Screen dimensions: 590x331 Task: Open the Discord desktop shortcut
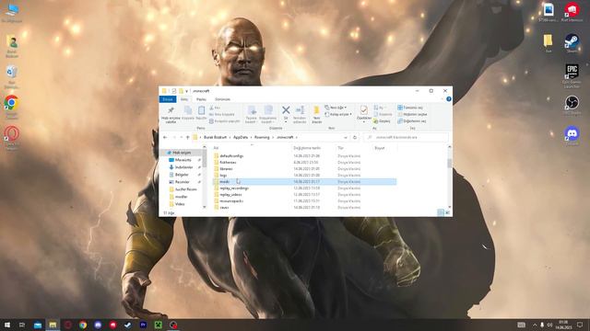tap(572, 135)
